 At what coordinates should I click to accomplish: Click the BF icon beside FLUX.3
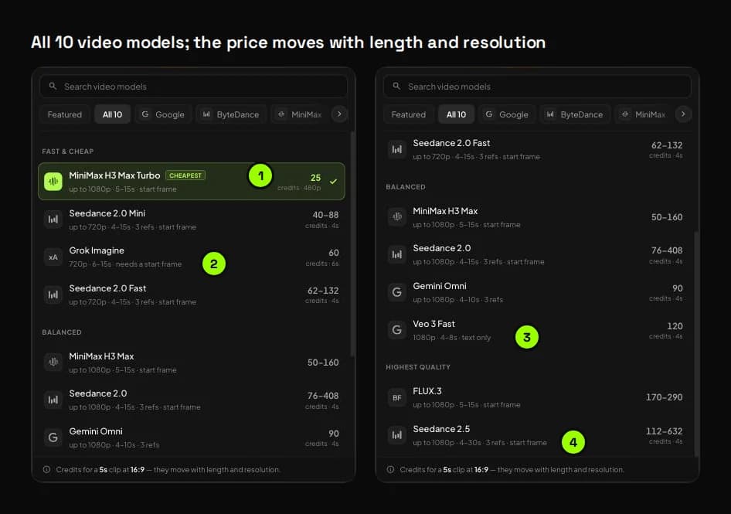pos(396,397)
